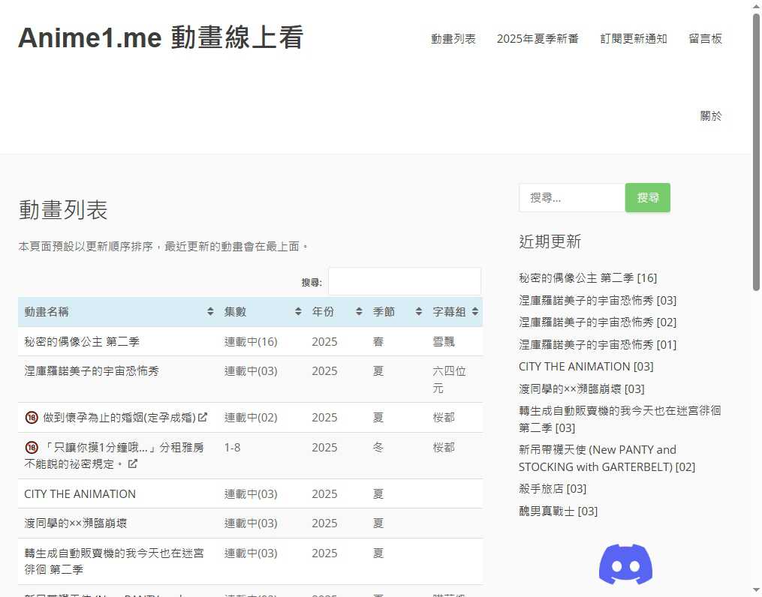The image size is (762, 597).
Task: Sort table by 動畫名稱 column arrows
Action: [210, 312]
